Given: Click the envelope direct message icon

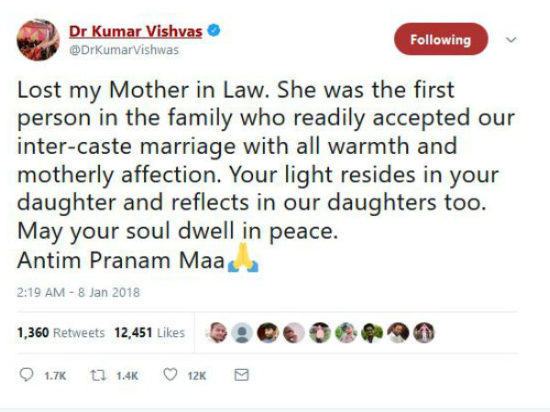Looking at the screenshot, I should point(241,375).
